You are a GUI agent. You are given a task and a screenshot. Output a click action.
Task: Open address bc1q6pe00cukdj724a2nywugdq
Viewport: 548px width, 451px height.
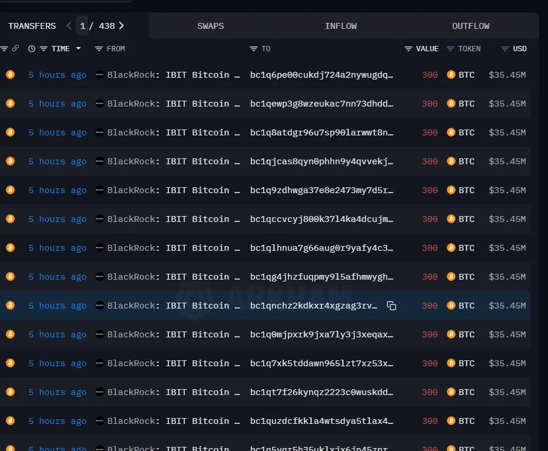point(321,75)
